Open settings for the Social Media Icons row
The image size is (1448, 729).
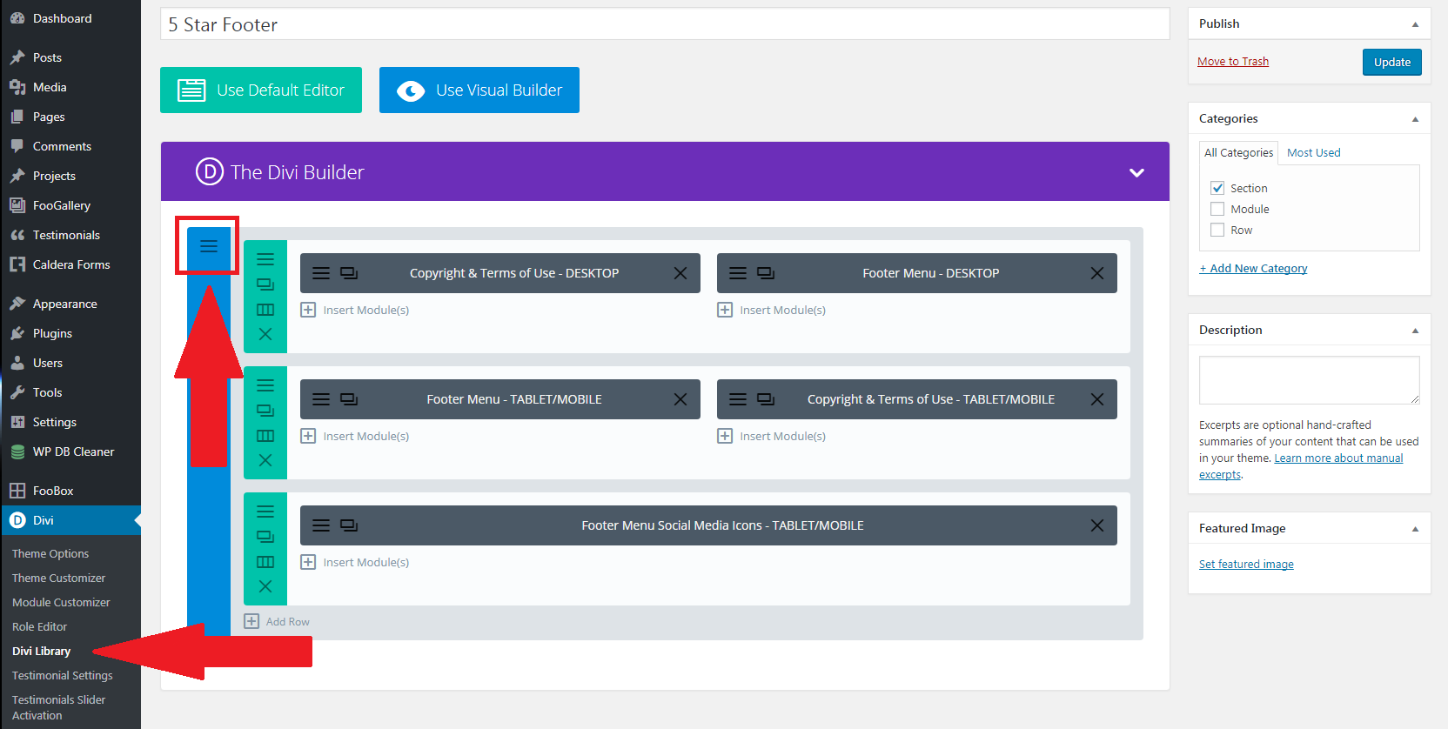click(x=265, y=512)
